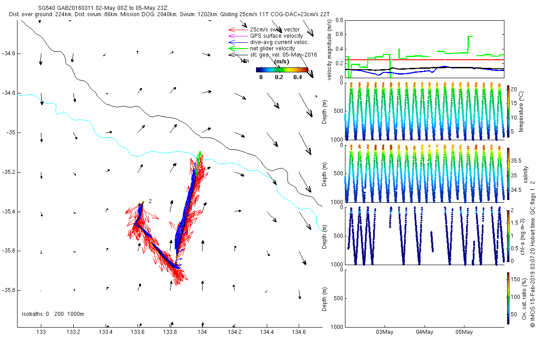Click the '0.8' tick on velocity magnitude axis

click(x=340, y=20)
